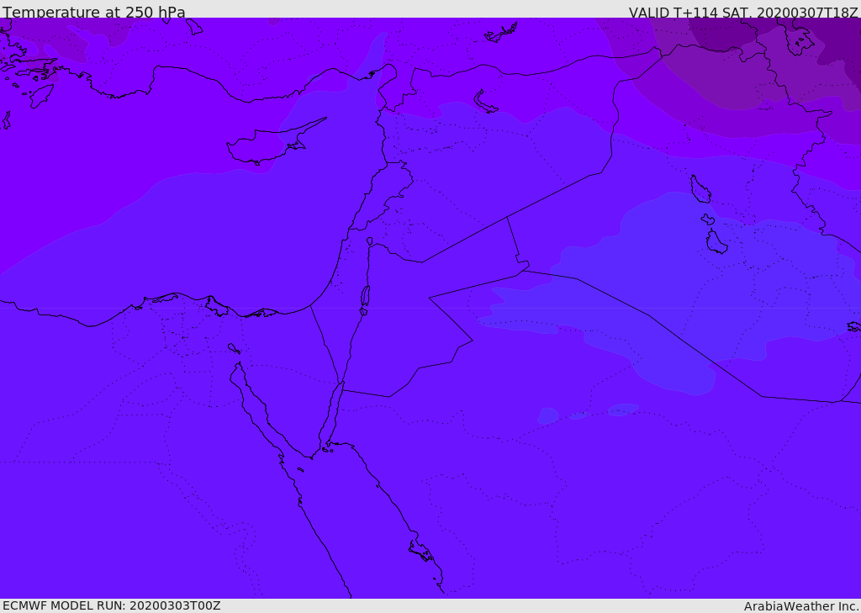The image size is (861, 613).
Task: Click the 'ArabiaWeather Inc' credit text
Action: 800,606
